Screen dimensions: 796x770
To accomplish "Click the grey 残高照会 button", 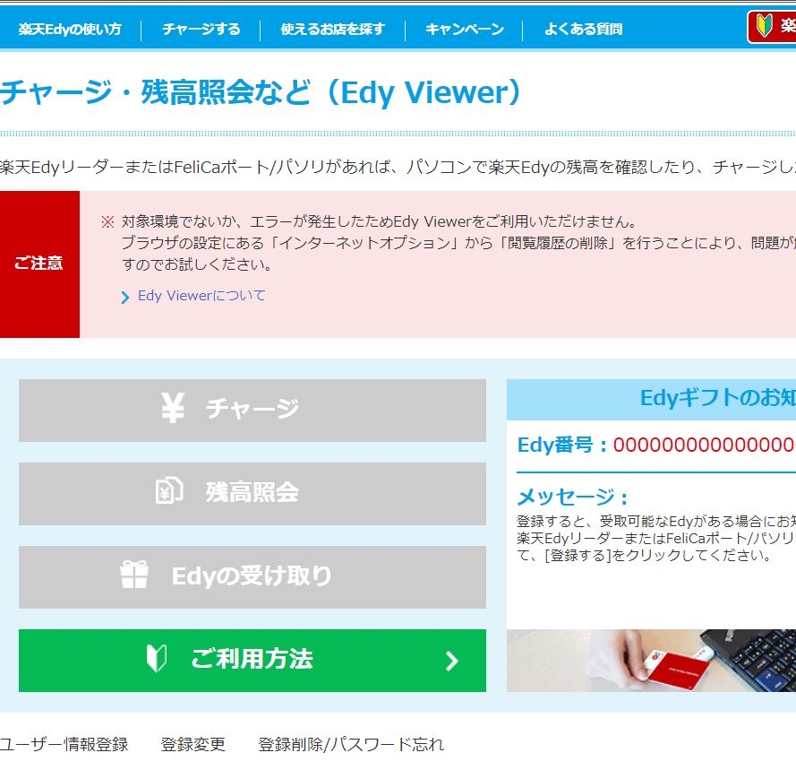I will click(252, 494).
